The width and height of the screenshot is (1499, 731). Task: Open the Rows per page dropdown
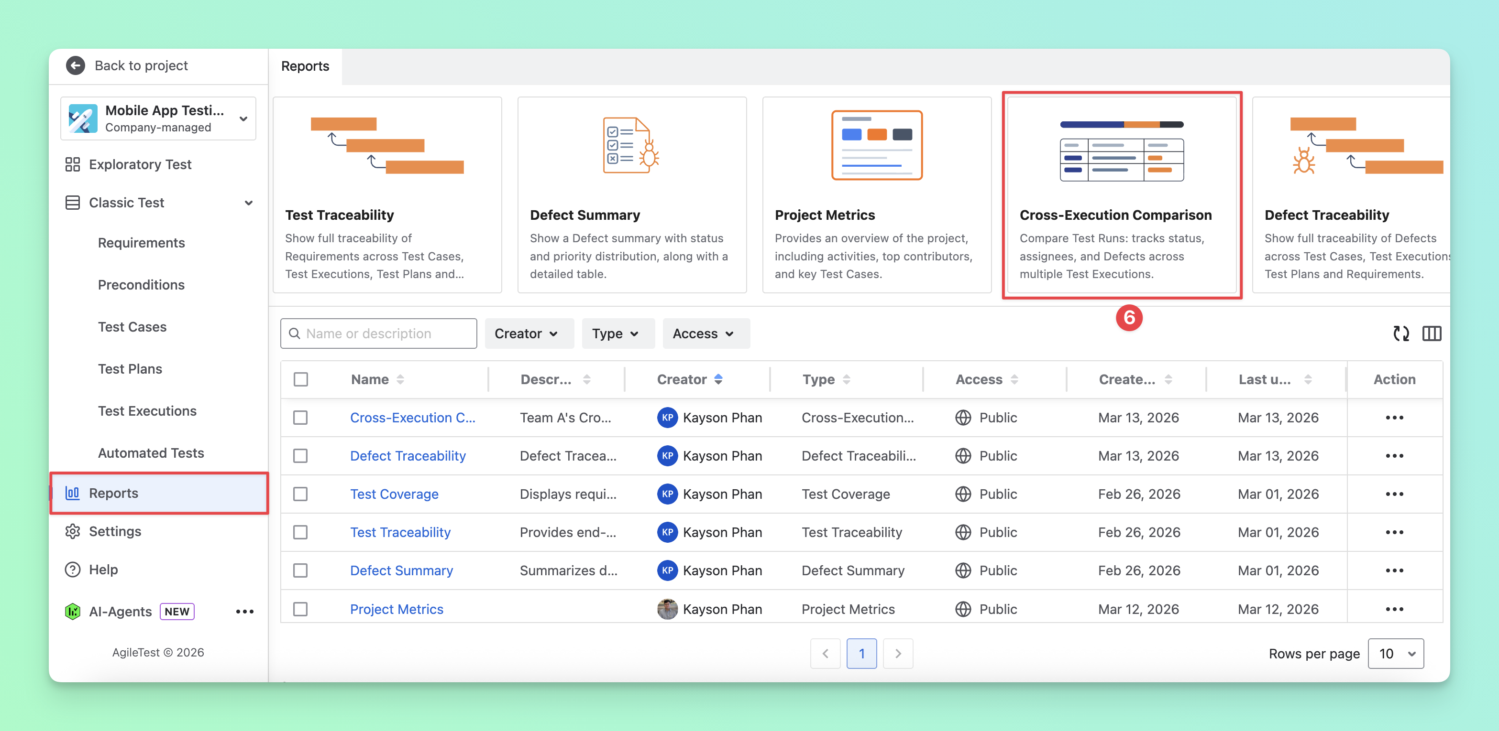coord(1395,654)
